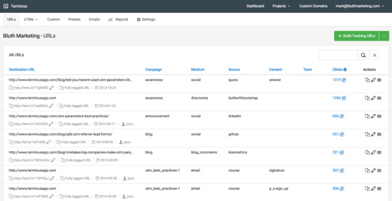The image size is (392, 201).
Task: Open the Reports tab
Action: pos(118,20)
